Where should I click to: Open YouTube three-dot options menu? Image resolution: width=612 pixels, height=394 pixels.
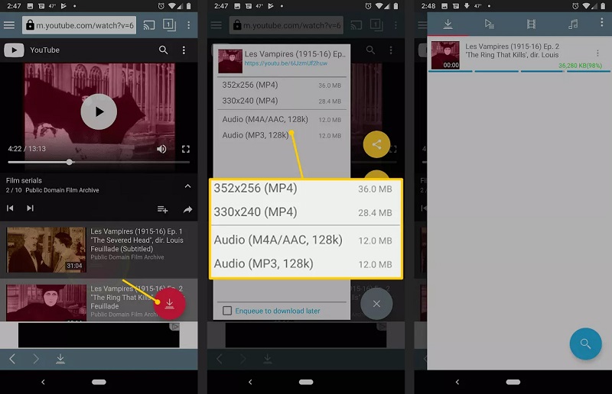(184, 50)
